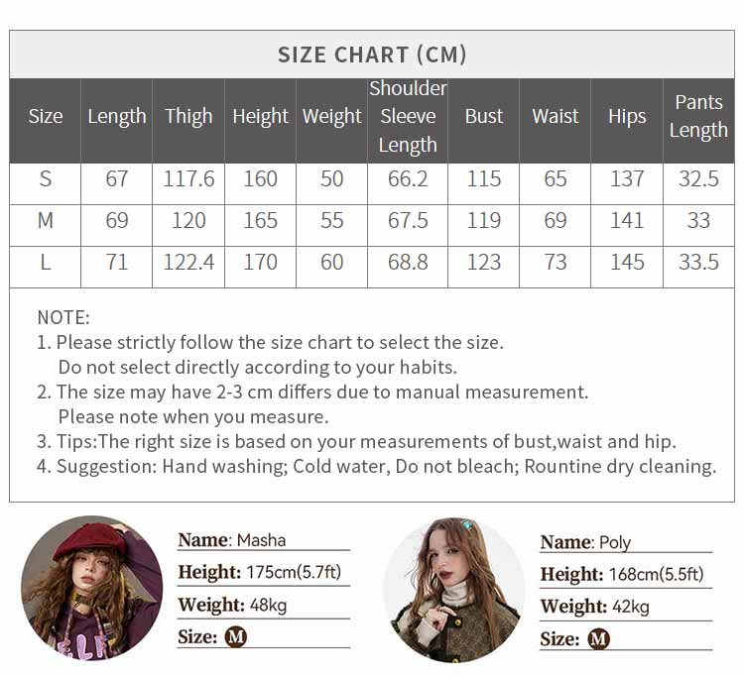The width and height of the screenshot is (744, 677).
Task: Click Poly's size M badge icon
Action: pos(599,639)
